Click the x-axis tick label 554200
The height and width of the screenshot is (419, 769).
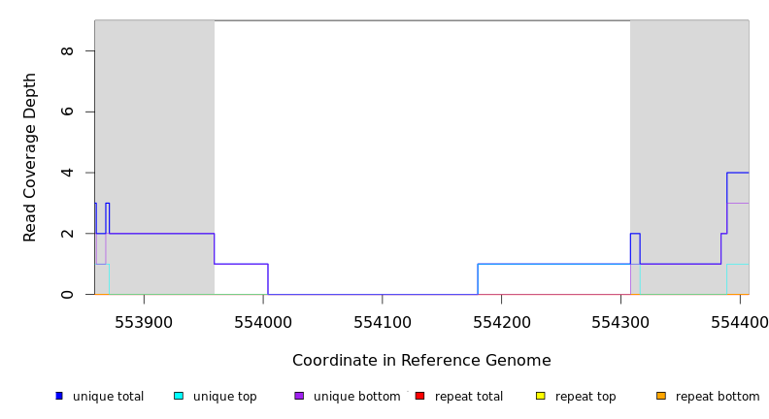pyautogui.click(x=501, y=322)
